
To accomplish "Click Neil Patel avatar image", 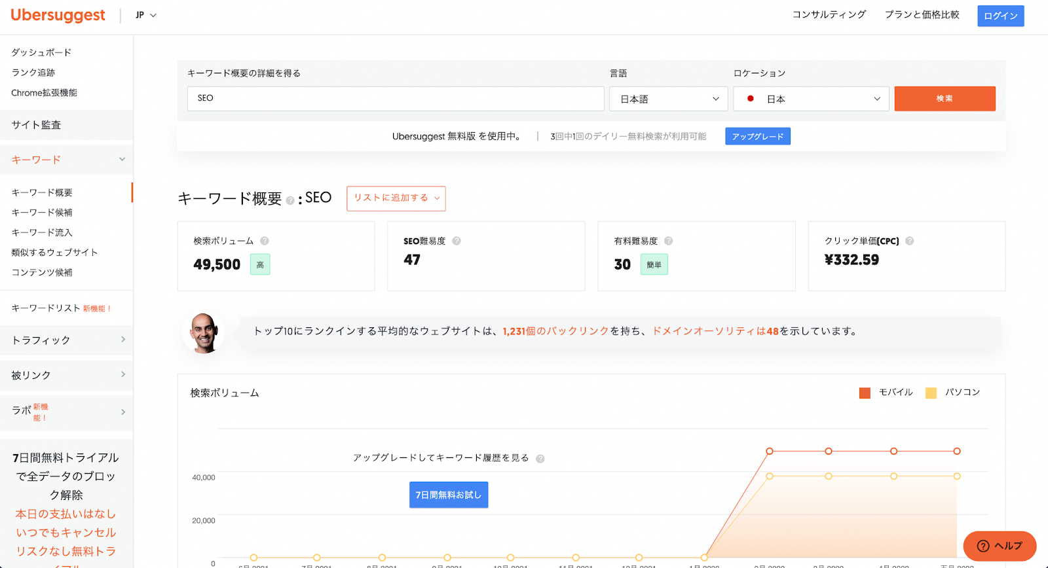I will point(204,332).
